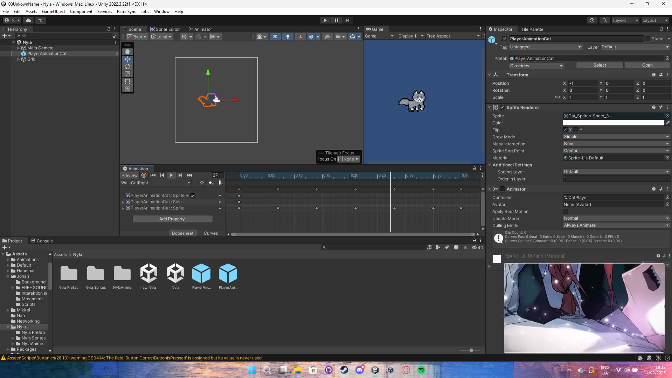Click Add Keyframe in Animation panel
This screenshot has width=672, height=378.
pos(211,183)
